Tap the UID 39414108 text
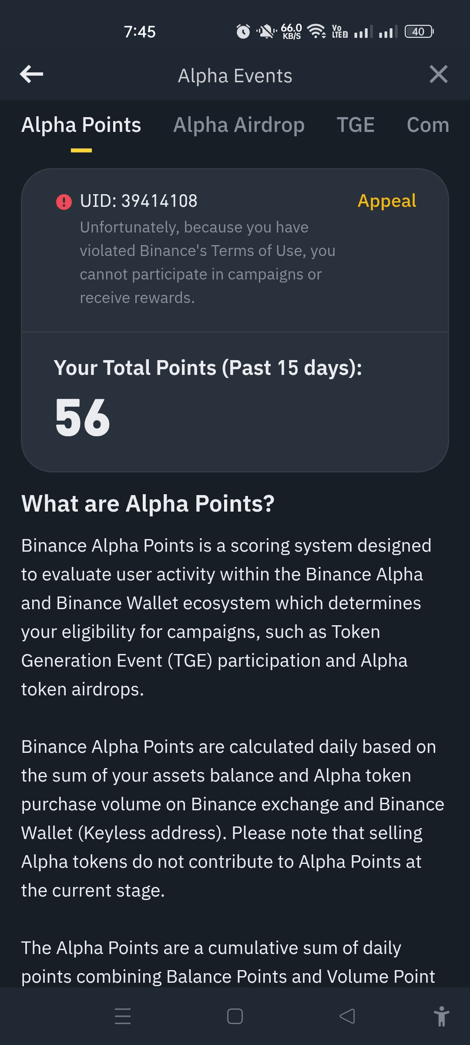The image size is (470, 1045). coord(138,201)
